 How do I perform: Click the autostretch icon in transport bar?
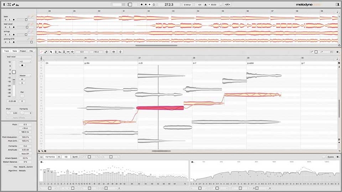[227, 5]
